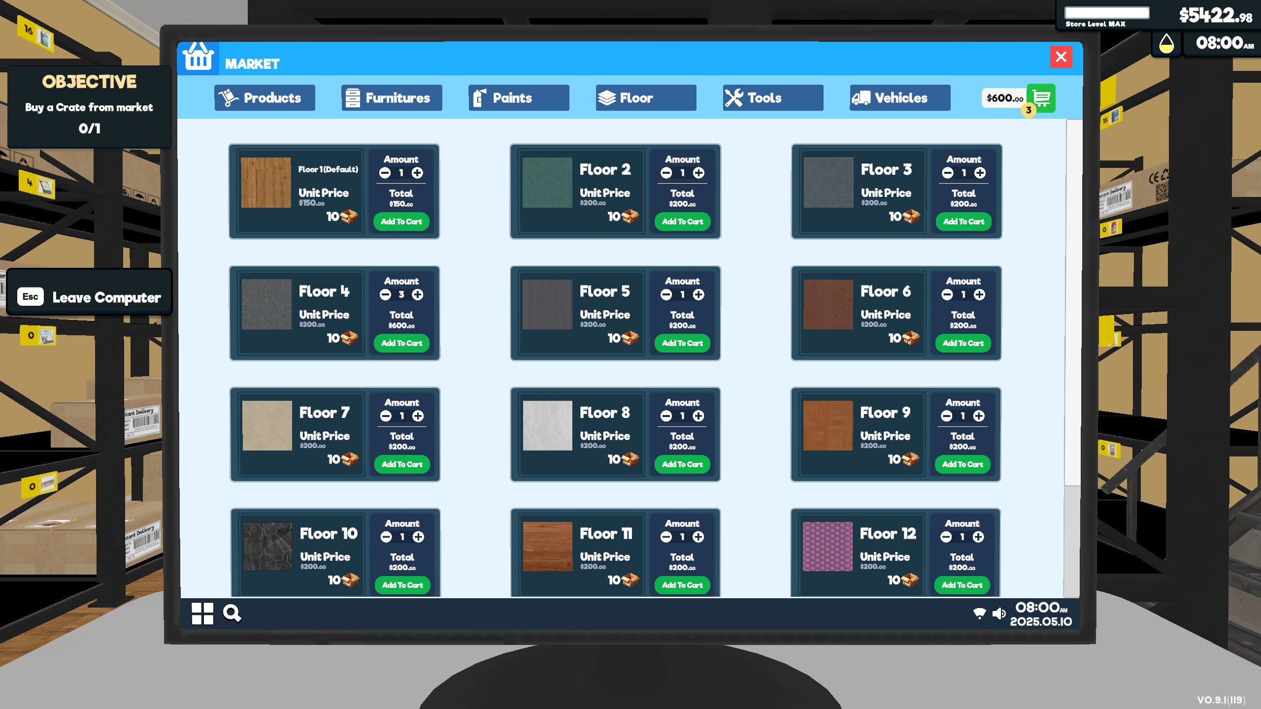The image size is (1261, 709).
Task: Decrease Floor 4 amount with minus
Action: 386,294
